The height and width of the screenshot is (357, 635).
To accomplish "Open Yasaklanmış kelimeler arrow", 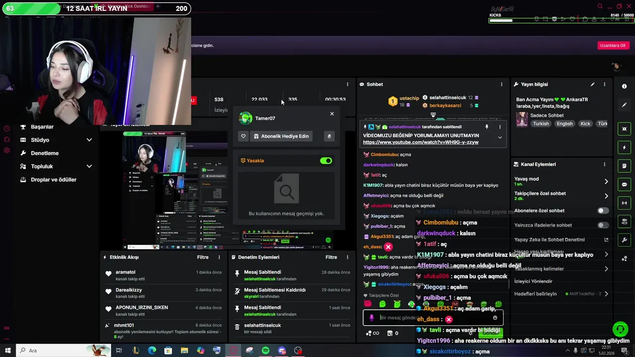I will point(606,269).
